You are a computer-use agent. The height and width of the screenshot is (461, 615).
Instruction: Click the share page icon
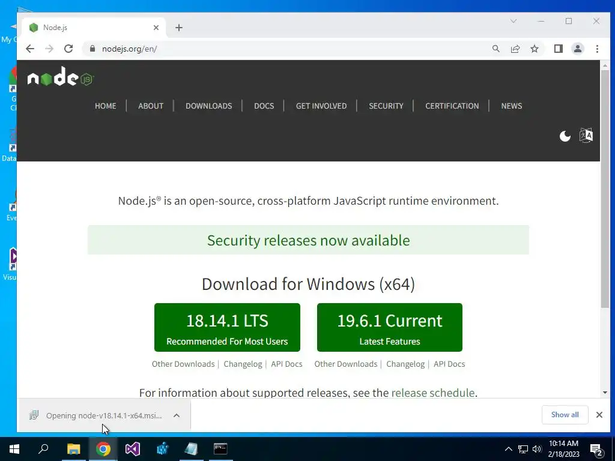515,49
